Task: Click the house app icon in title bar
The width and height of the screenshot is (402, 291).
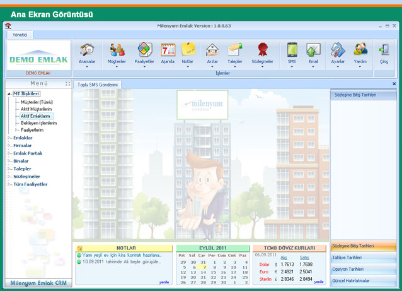Action: [x=8, y=26]
